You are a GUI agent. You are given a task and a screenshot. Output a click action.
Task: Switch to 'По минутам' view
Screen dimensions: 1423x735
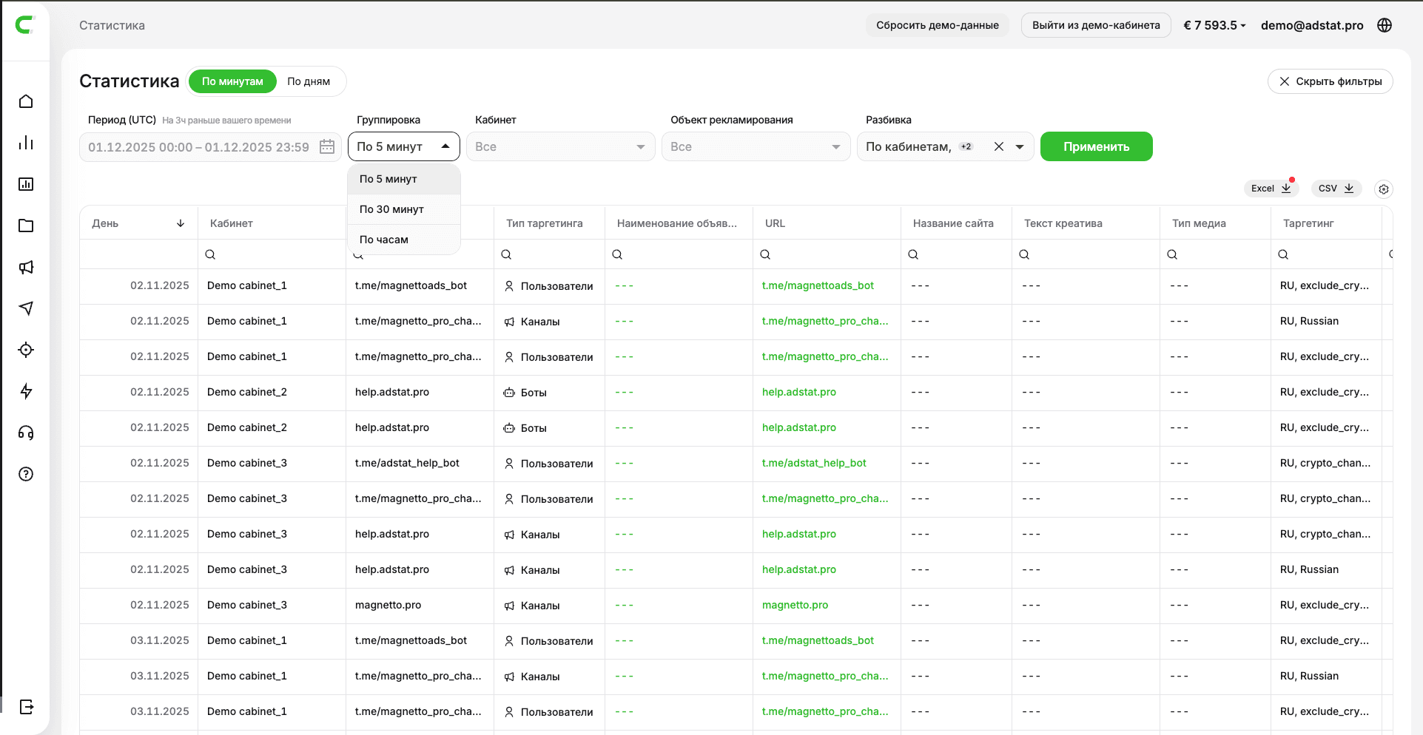pyautogui.click(x=232, y=81)
